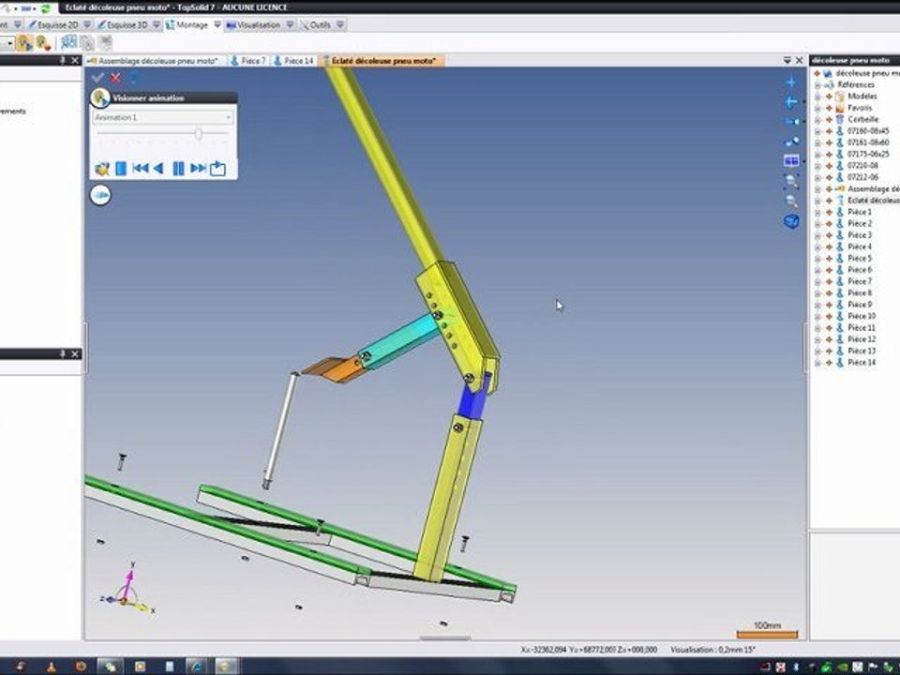Cancel with the red X in viewport
Image resolution: width=900 pixels, height=675 pixels.
point(116,78)
